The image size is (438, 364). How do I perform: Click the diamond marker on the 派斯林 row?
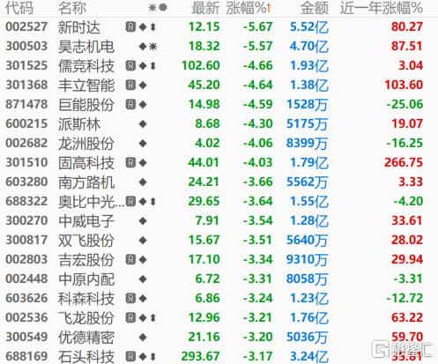(x=143, y=124)
